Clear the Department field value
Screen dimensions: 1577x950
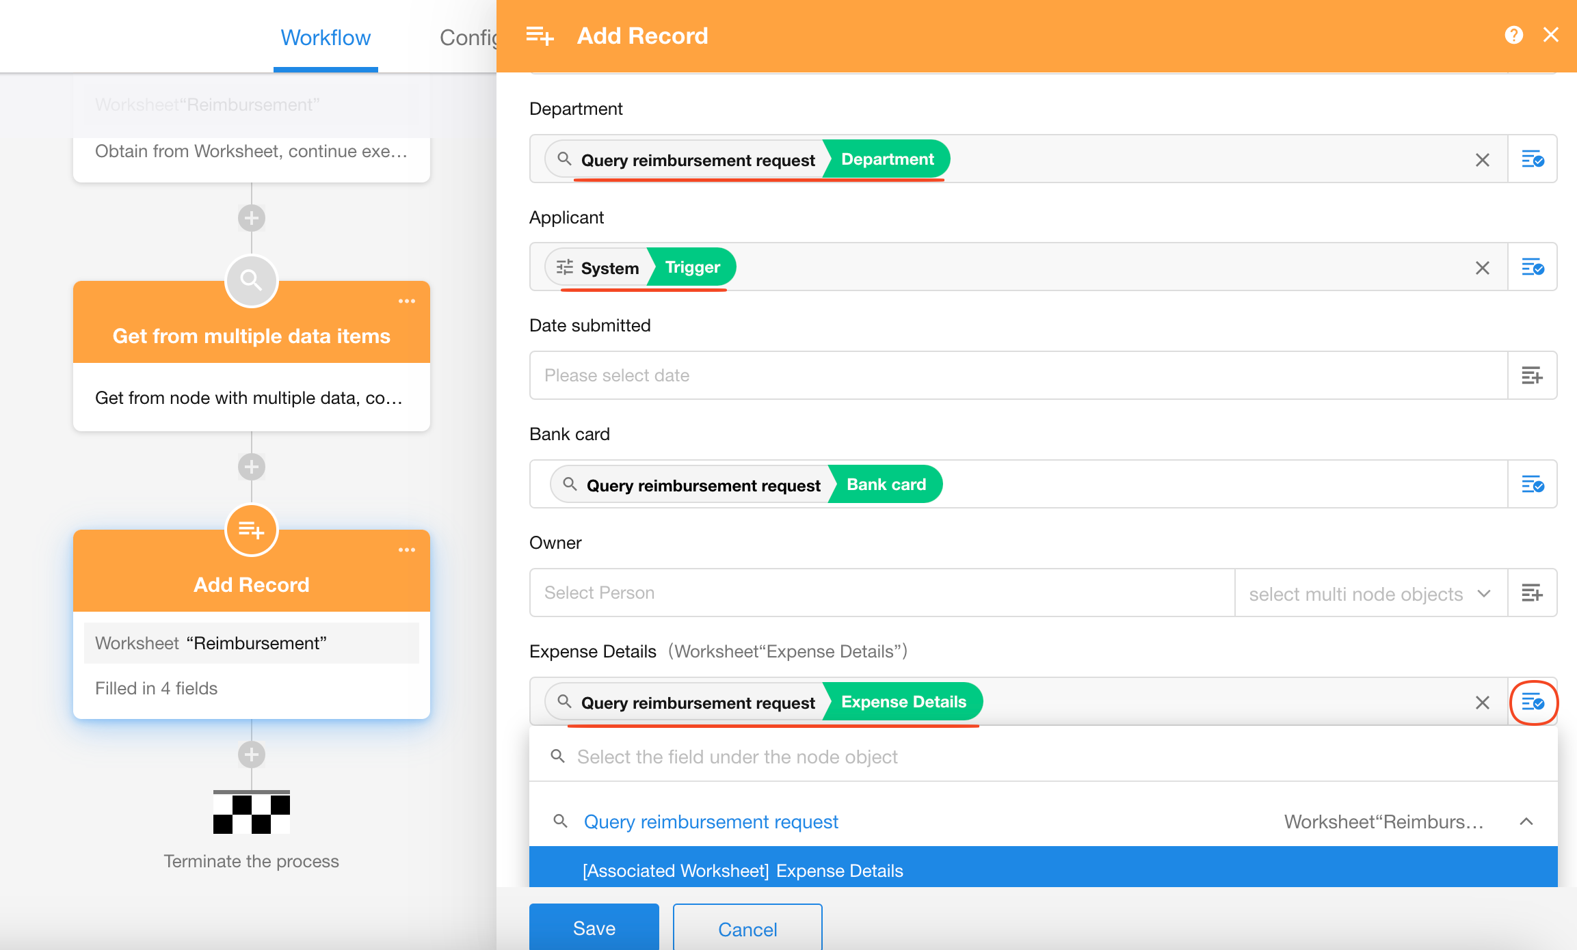(x=1482, y=160)
